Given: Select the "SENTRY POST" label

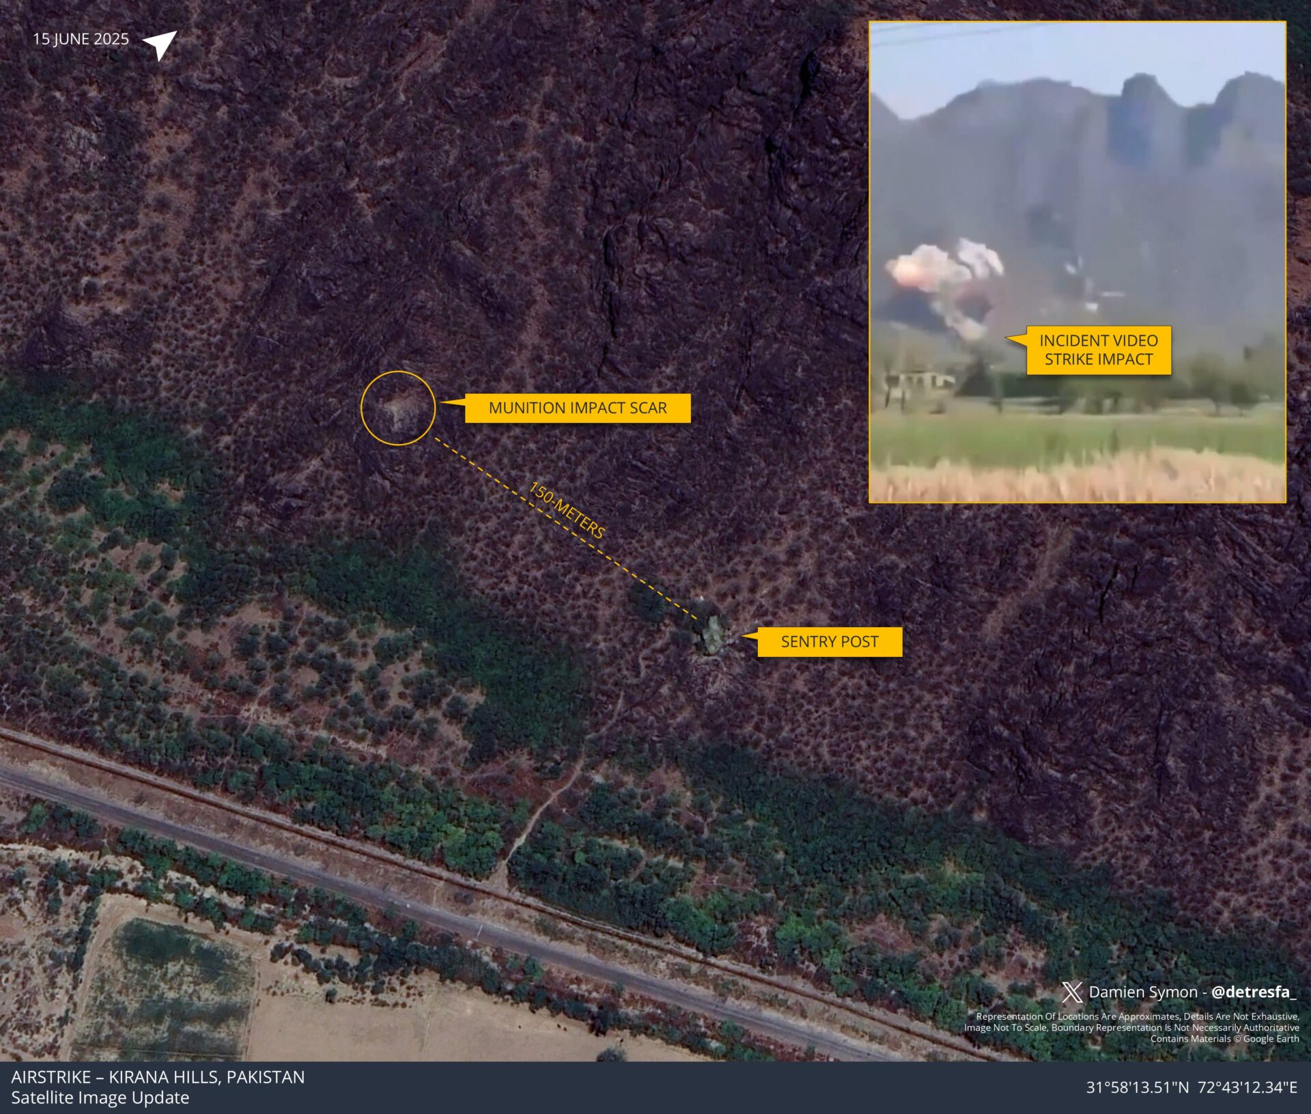Looking at the screenshot, I should (830, 641).
